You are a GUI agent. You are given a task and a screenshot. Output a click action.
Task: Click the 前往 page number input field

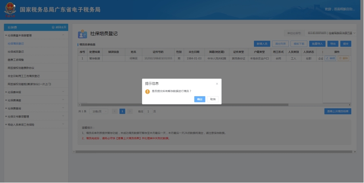coord(148,111)
